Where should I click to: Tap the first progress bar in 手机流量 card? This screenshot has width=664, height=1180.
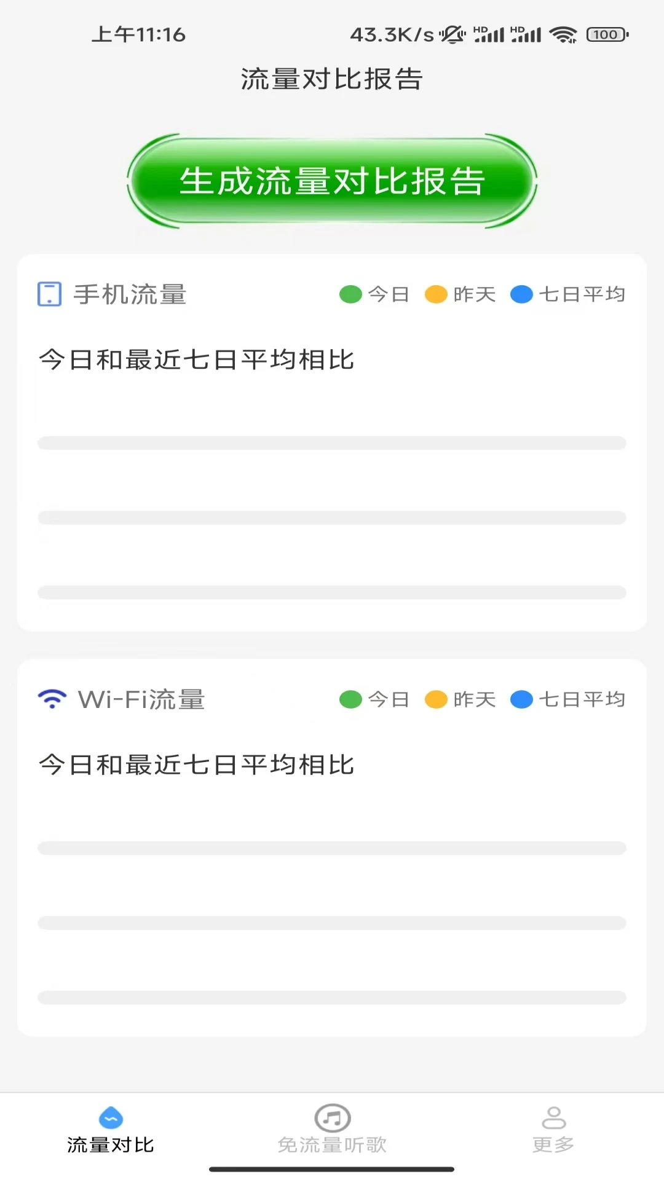(x=332, y=443)
